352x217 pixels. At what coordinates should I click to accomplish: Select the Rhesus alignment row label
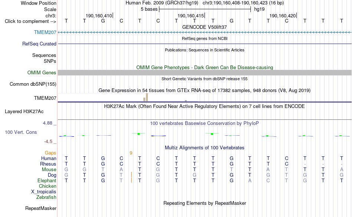point(48,164)
